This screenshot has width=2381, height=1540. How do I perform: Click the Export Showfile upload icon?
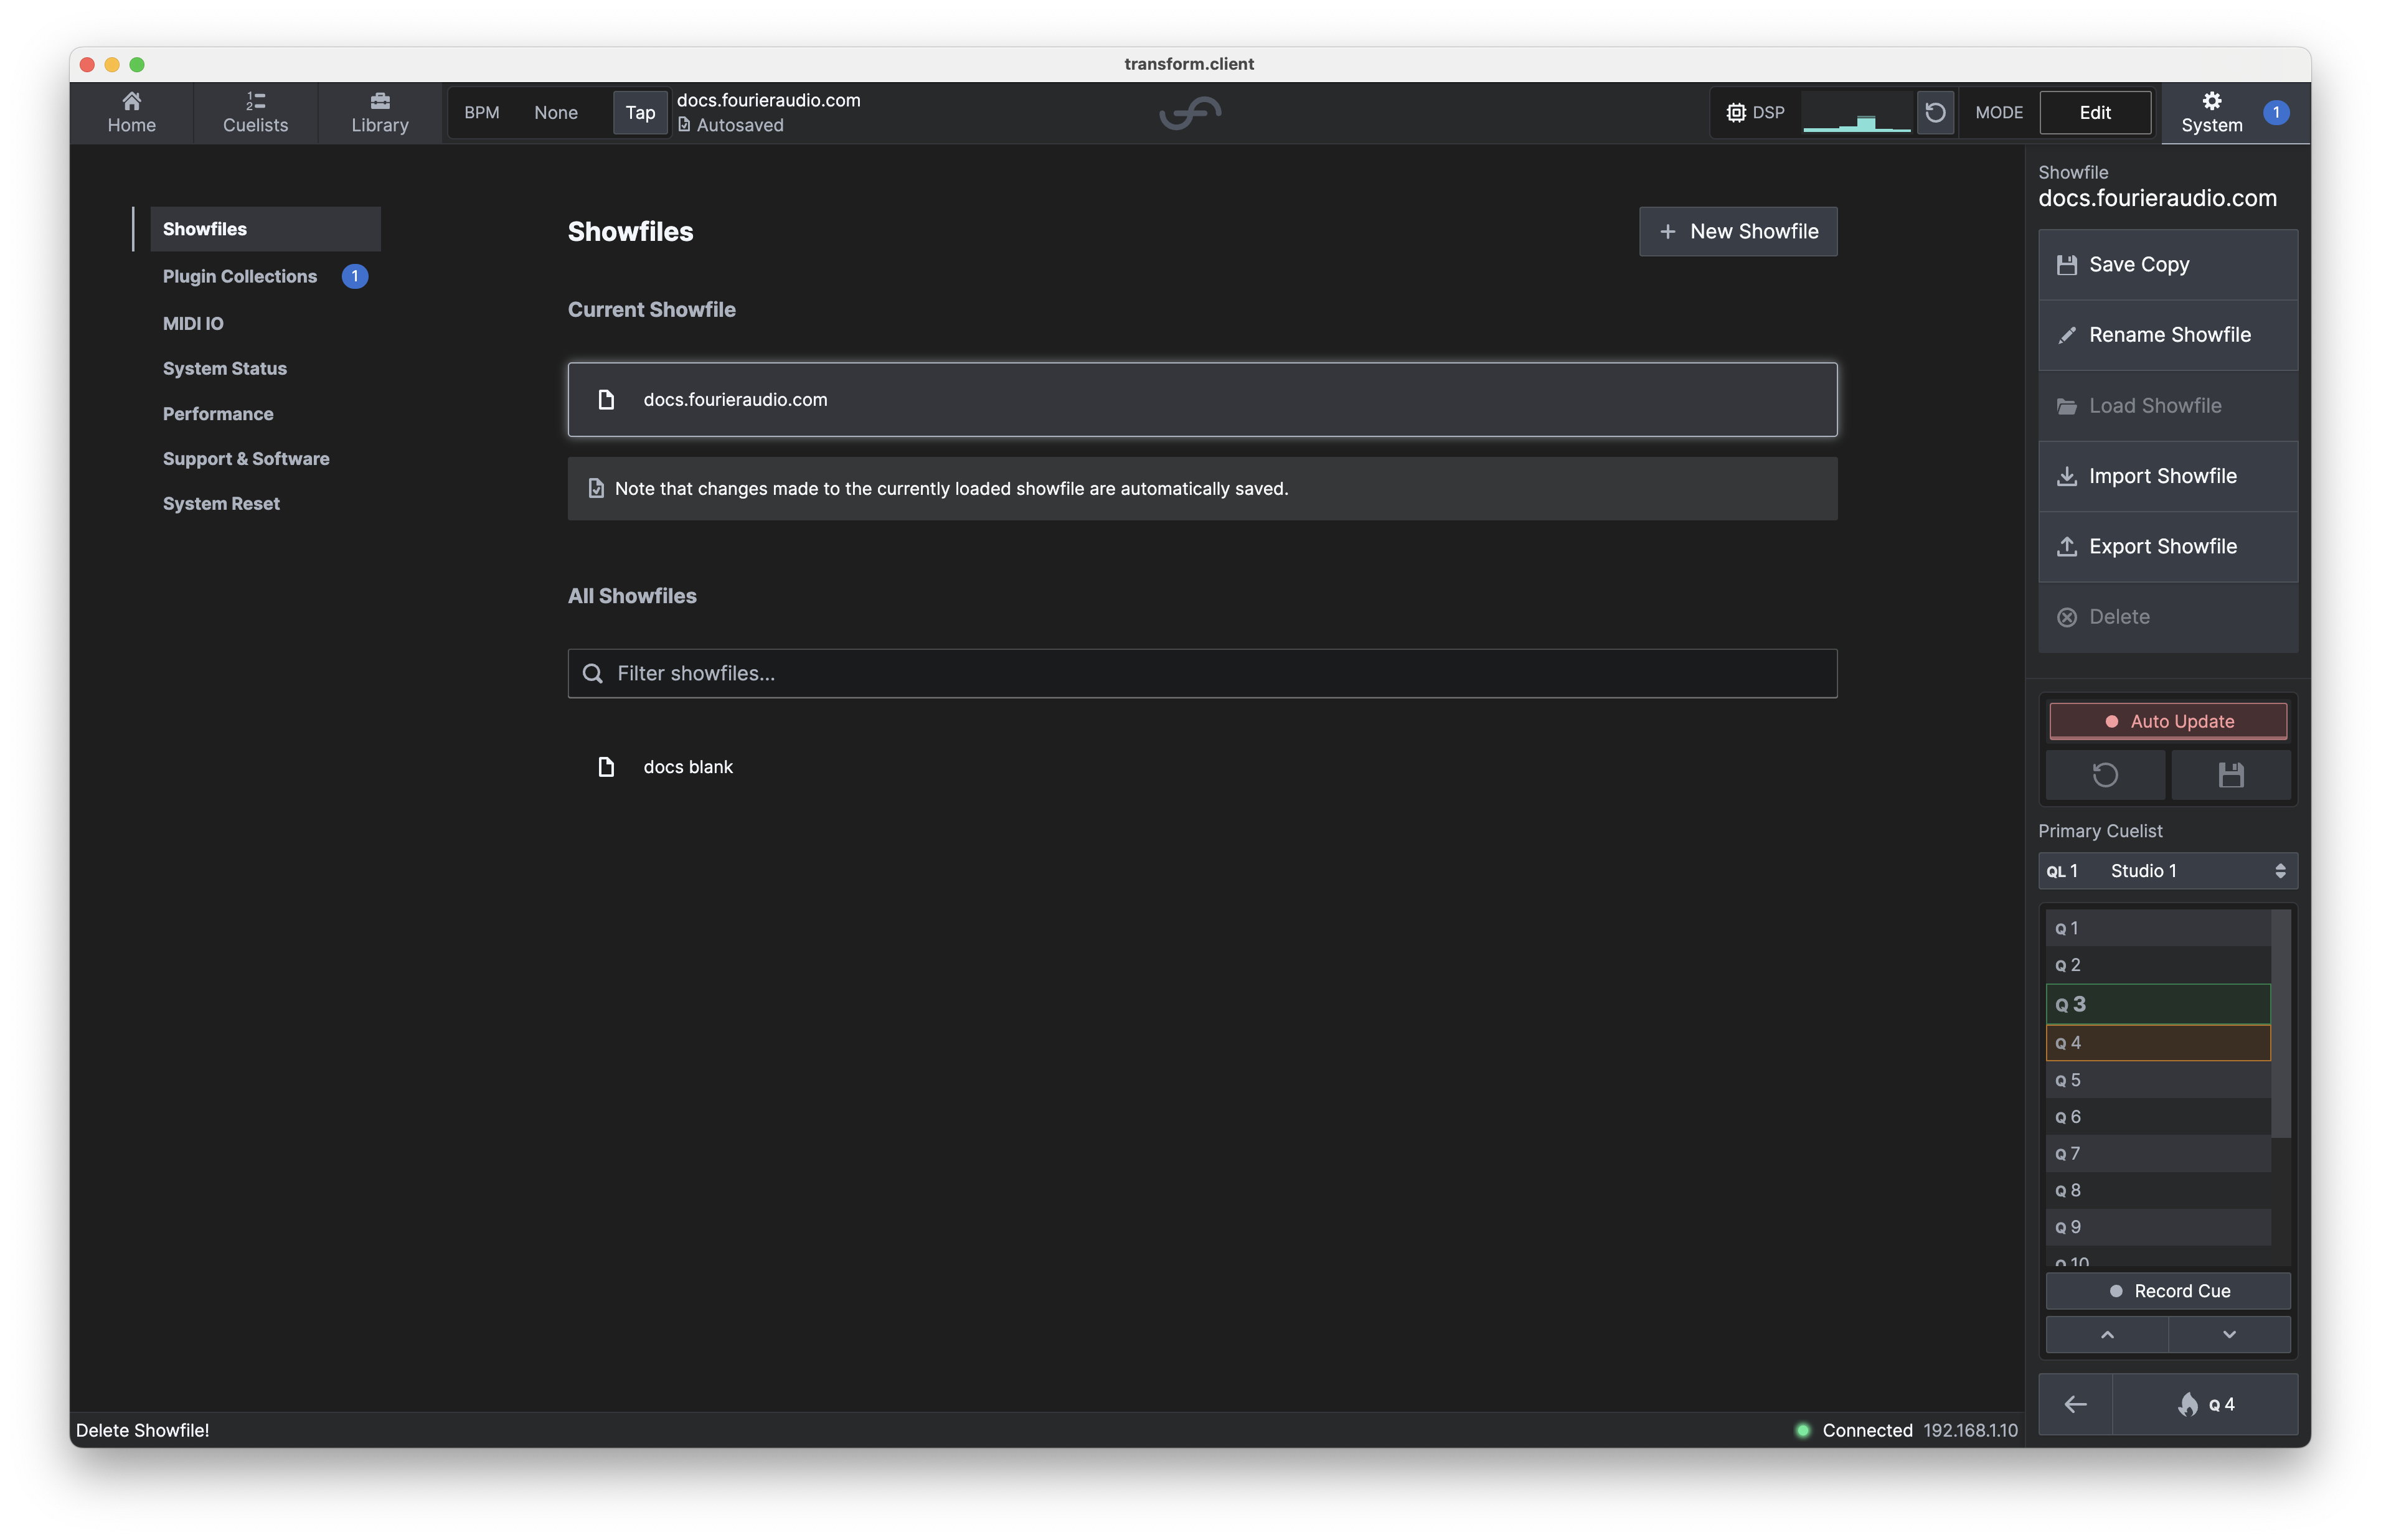coord(2066,546)
